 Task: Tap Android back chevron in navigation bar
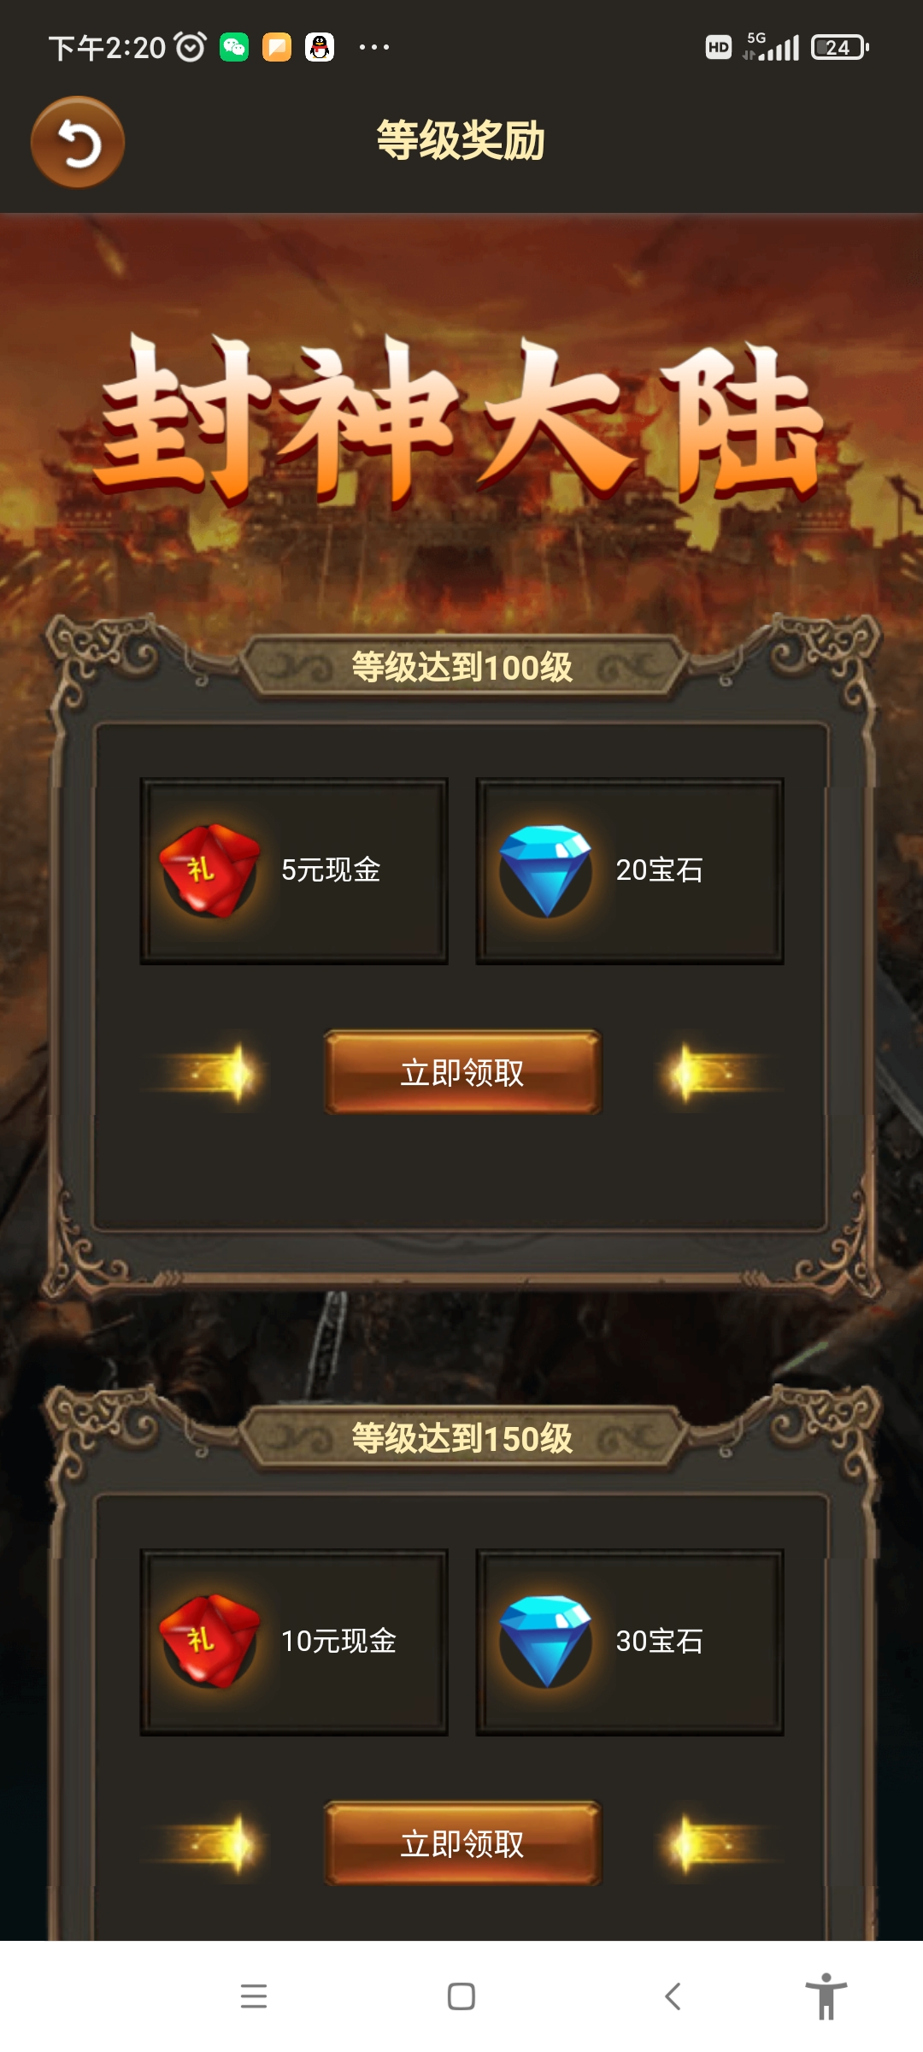[x=673, y=1996]
